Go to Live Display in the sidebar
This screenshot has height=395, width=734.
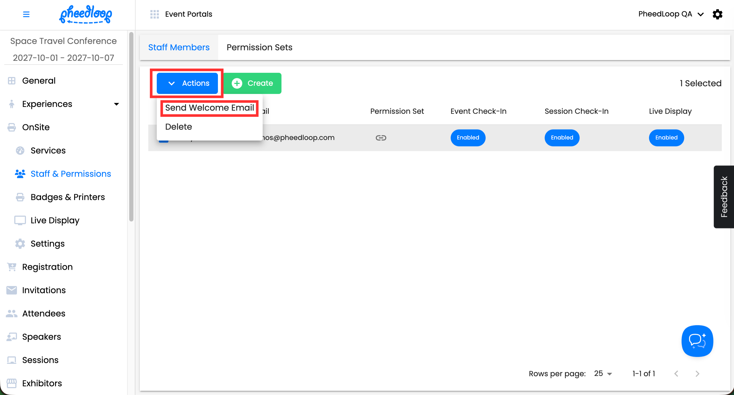[x=55, y=221]
